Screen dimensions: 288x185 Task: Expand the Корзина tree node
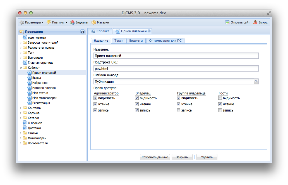click(21, 113)
